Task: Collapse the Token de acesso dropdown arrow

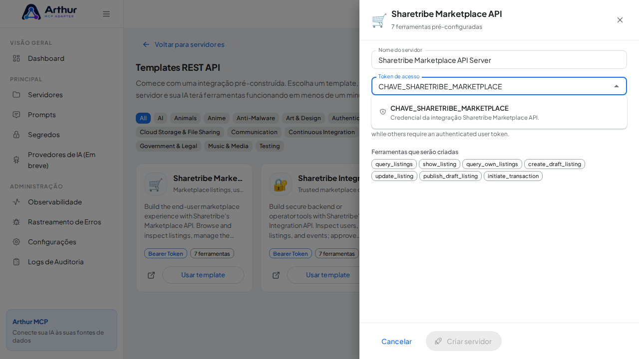Action: [617, 86]
